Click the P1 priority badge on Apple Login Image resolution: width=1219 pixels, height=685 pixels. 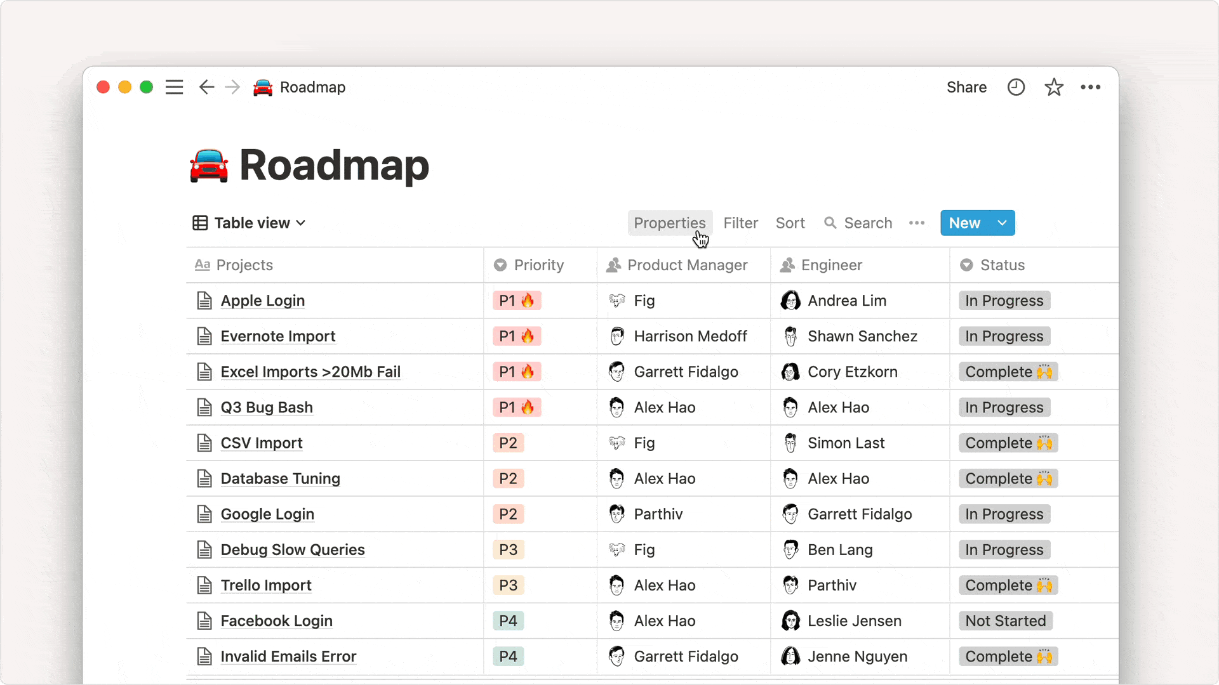coord(517,300)
